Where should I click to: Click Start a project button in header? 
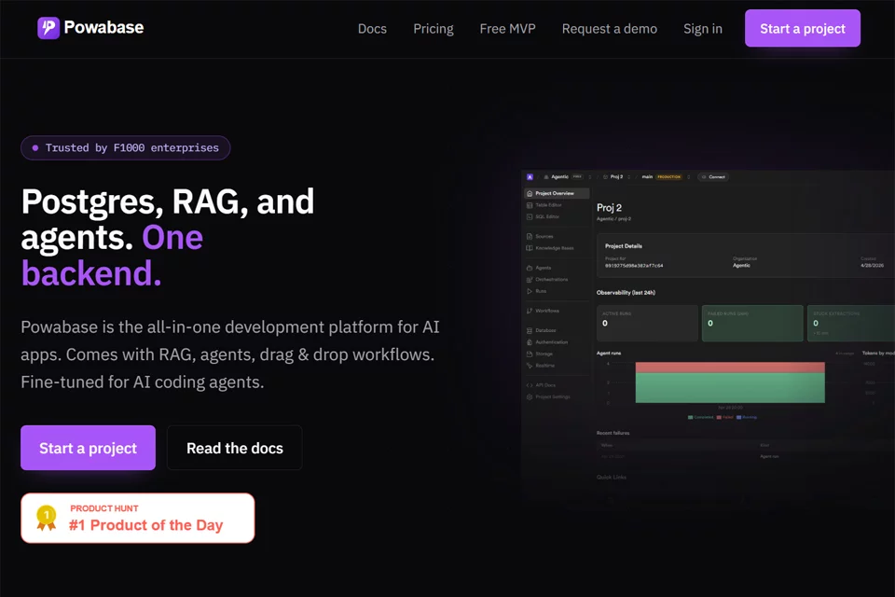click(x=803, y=28)
